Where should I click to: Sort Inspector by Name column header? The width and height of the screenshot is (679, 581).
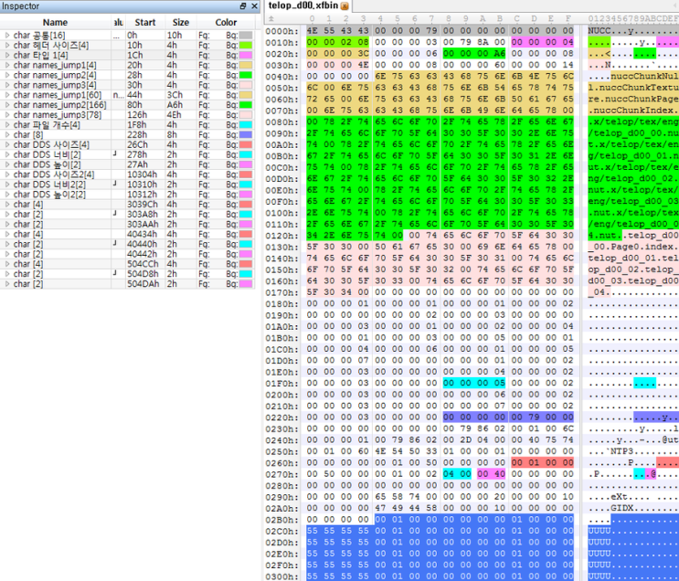click(55, 23)
